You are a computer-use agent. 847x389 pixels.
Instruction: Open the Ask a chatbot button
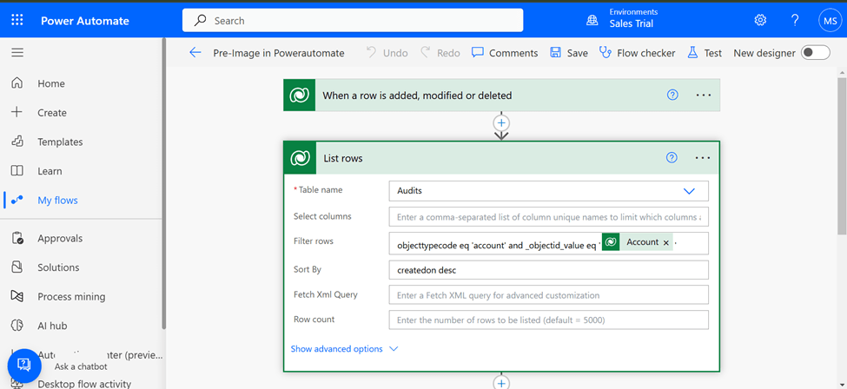(x=24, y=366)
